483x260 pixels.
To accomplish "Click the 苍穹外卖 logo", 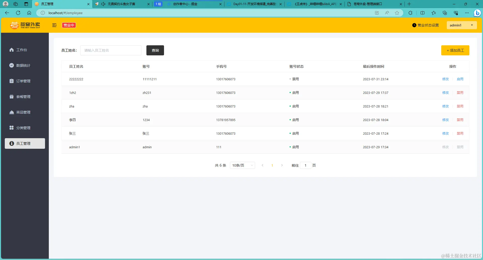I will coord(25,25).
